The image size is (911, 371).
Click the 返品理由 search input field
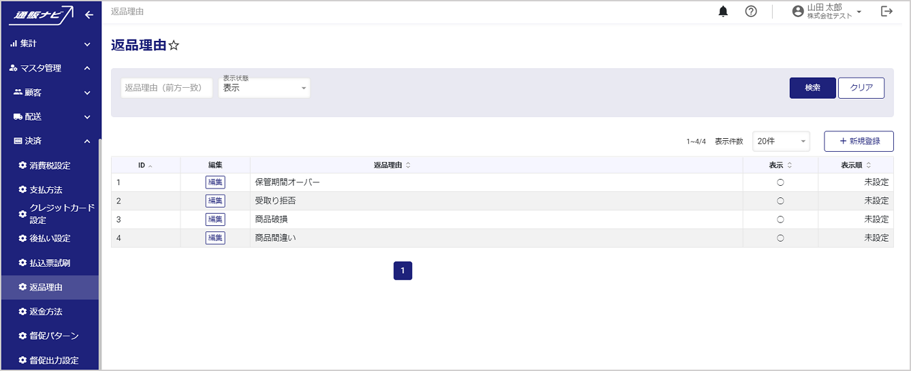(x=166, y=88)
